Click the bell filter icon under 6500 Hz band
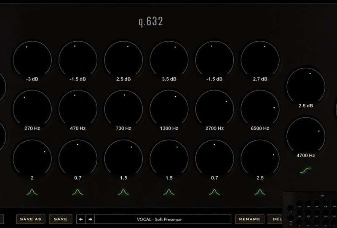 click(260, 192)
